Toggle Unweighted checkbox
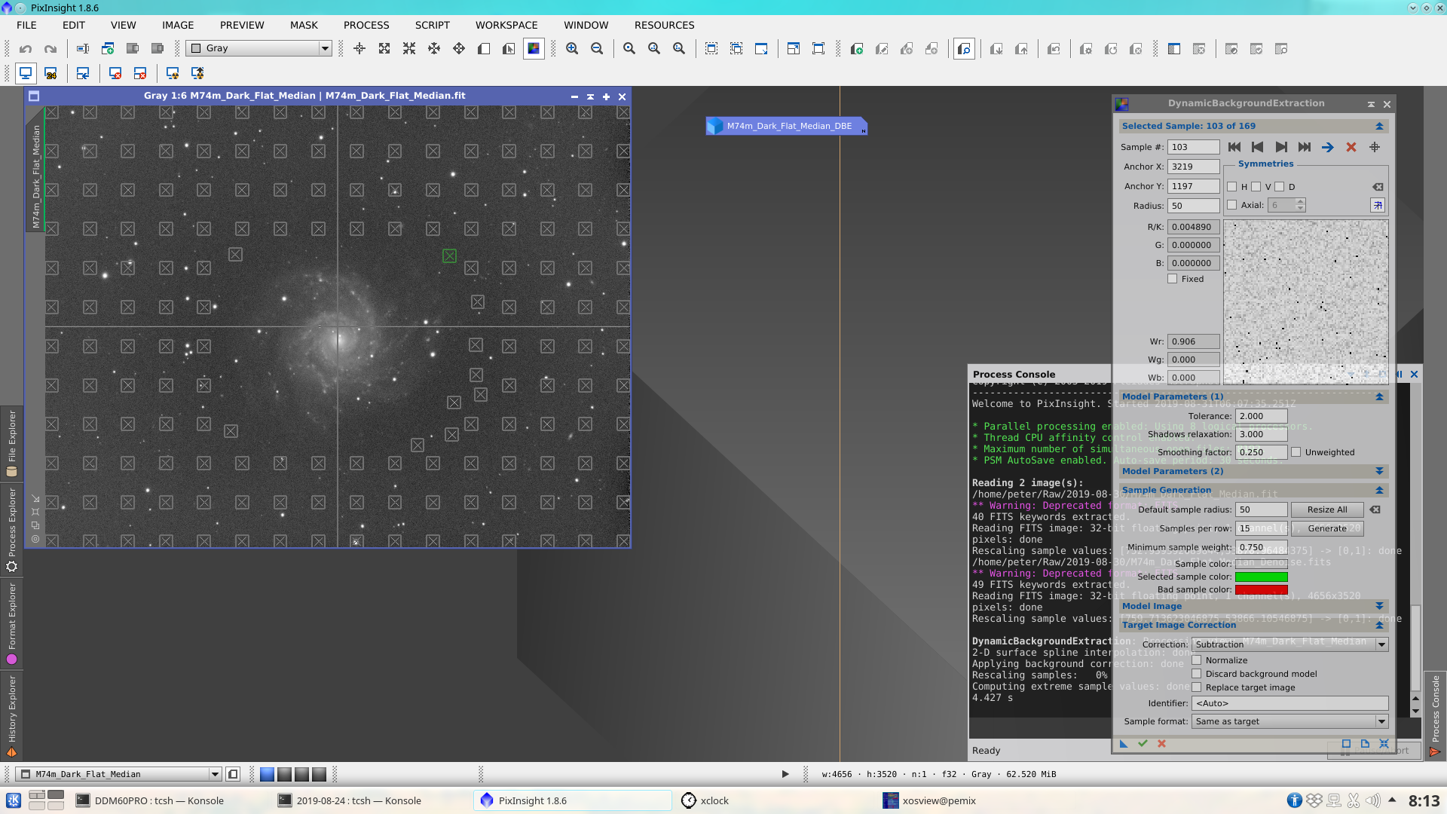This screenshot has height=814, width=1447. (1296, 452)
